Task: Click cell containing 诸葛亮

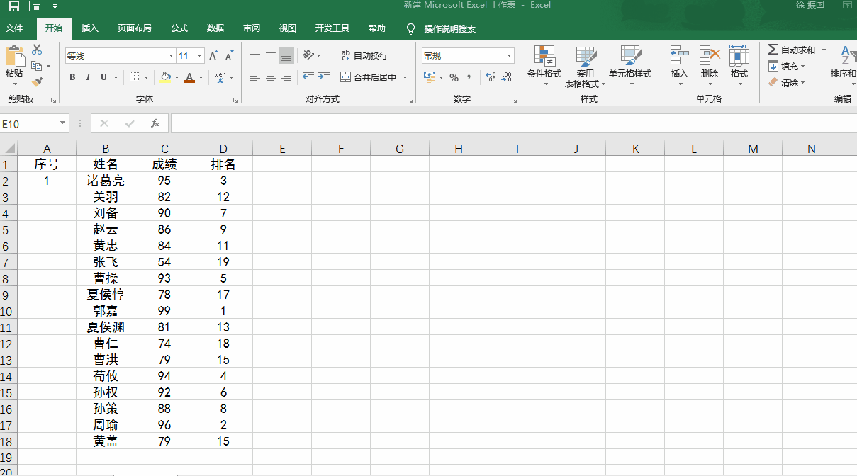Action: click(106, 181)
